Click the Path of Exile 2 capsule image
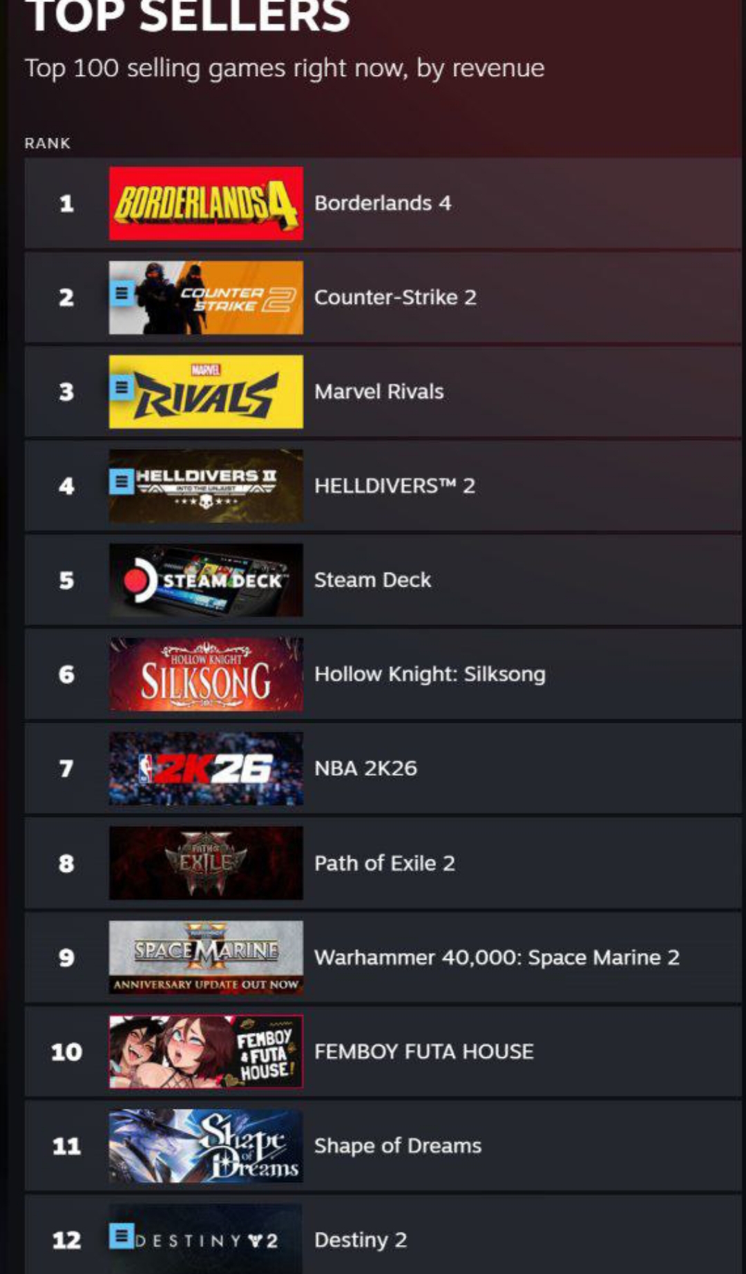Image resolution: width=746 pixels, height=1274 pixels. click(206, 863)
